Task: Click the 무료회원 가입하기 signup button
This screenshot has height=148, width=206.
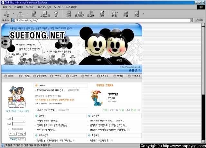Action: (17, 139)
